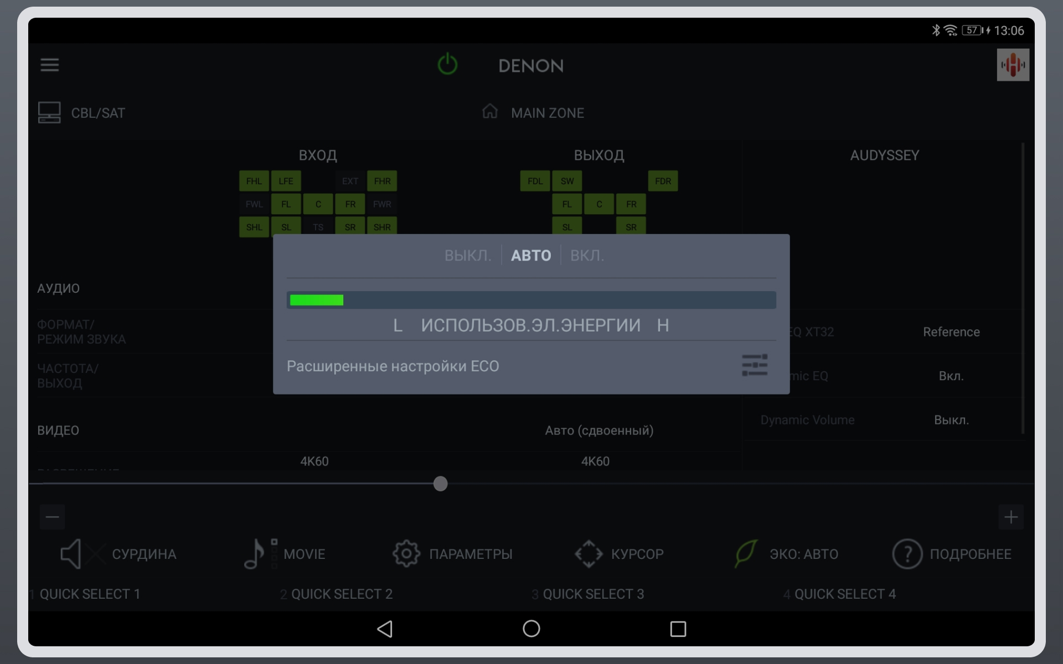The image size is (1063, 664).
Task: Open the MAIN ZONE home icon
Action: (x=489, y=111)
